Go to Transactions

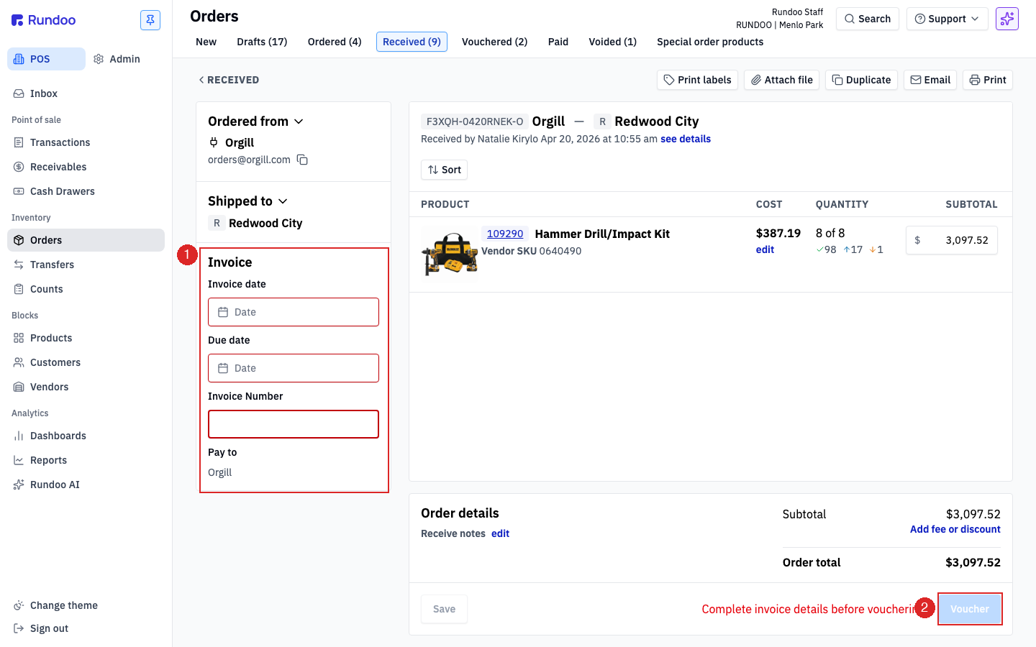86,142
